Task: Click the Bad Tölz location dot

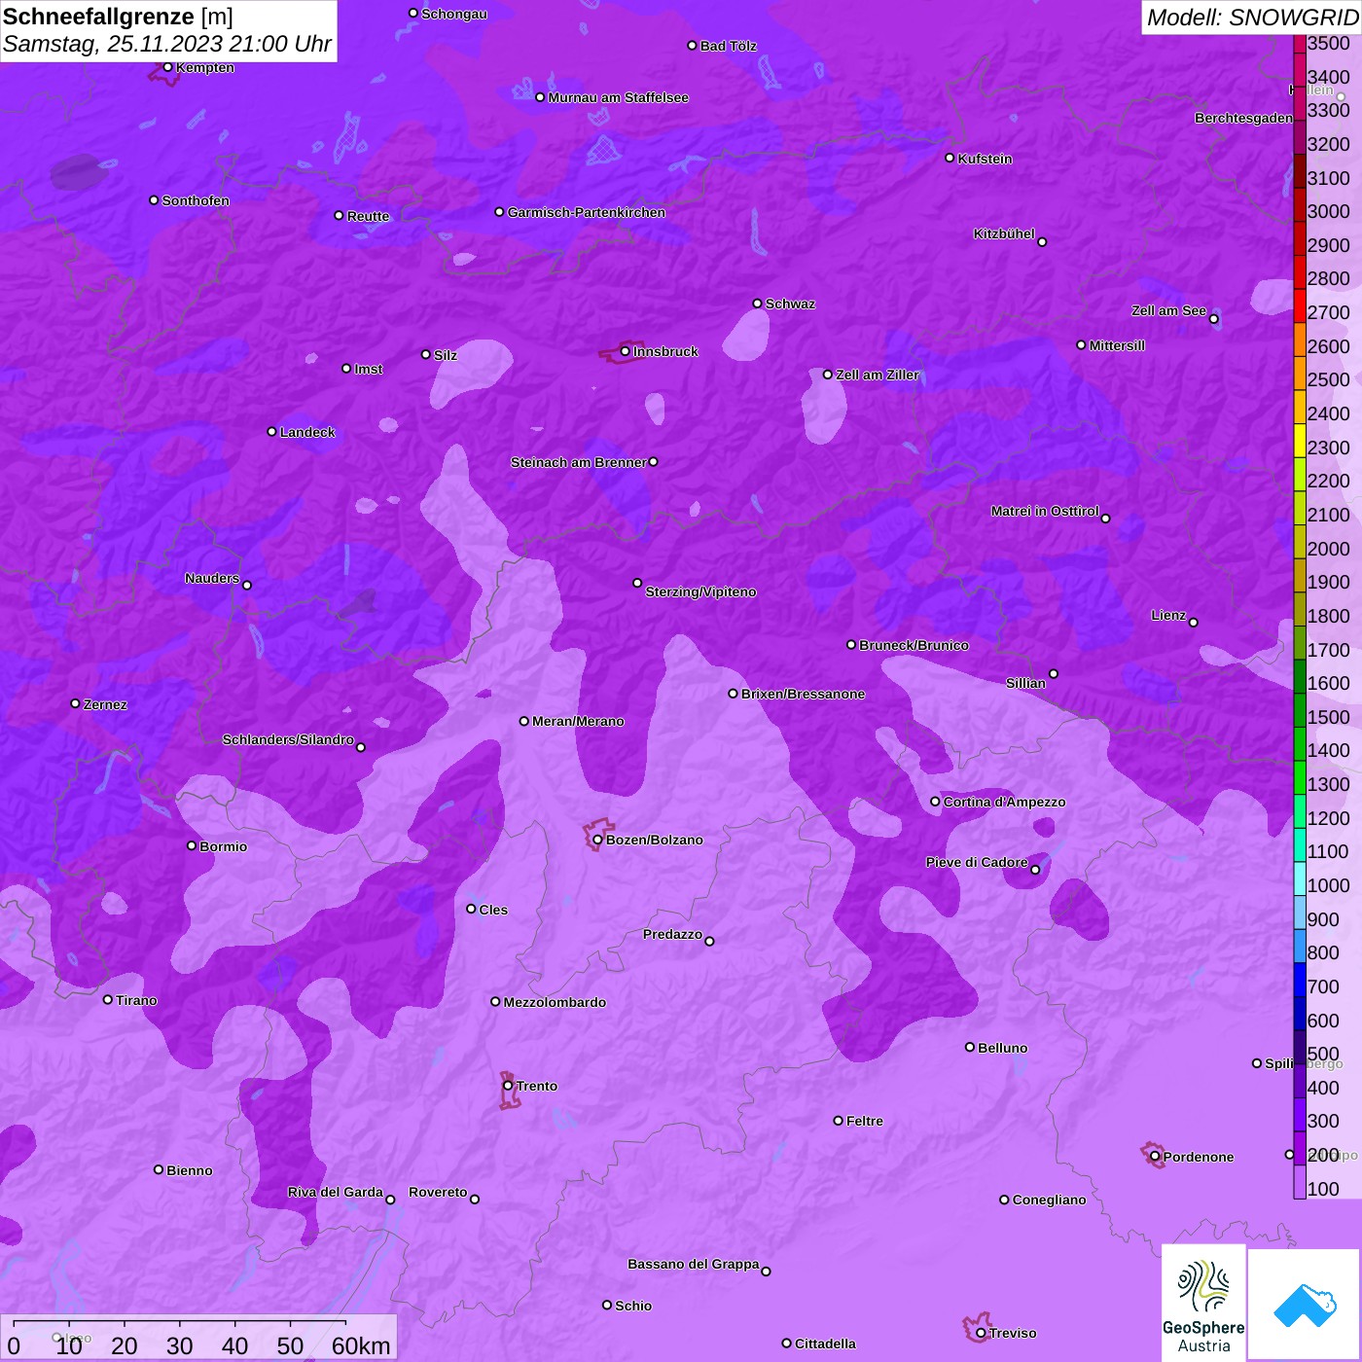Action: tap(692, 46)
